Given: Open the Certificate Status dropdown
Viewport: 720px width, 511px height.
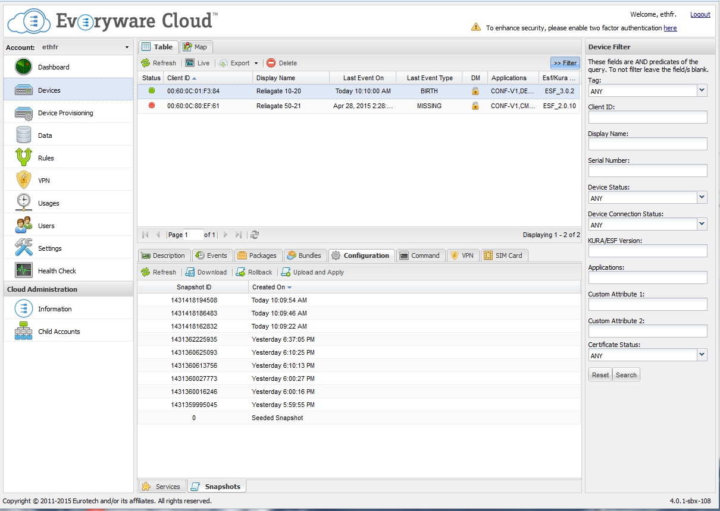Looking at the screenshot, I should 702,355.
